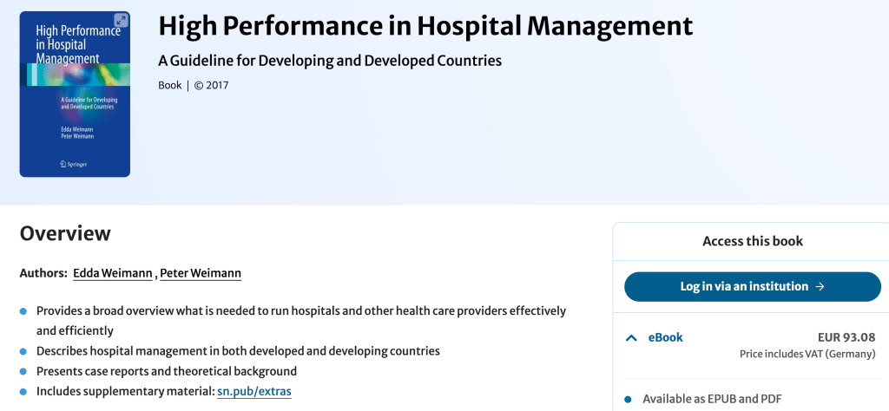The image size is (889, 411).
Task: Click the Springer logo on the book cover
Action: [x=74, y=163]
